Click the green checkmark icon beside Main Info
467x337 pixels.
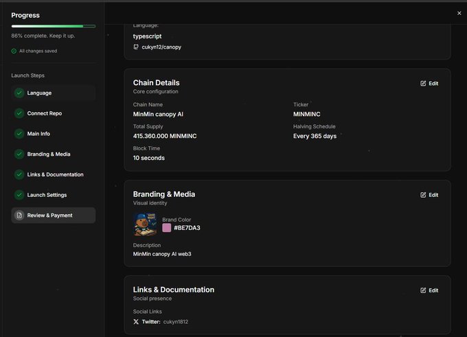(19, 134)
